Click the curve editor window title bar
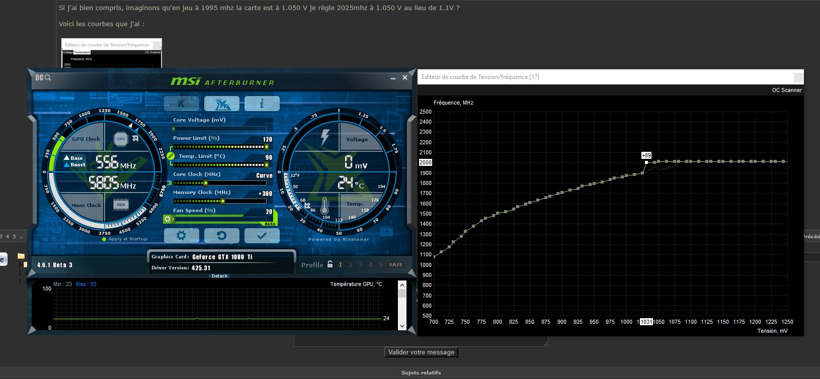The height and width of the screenshot is (379, 820). click(x=610, y=77)
